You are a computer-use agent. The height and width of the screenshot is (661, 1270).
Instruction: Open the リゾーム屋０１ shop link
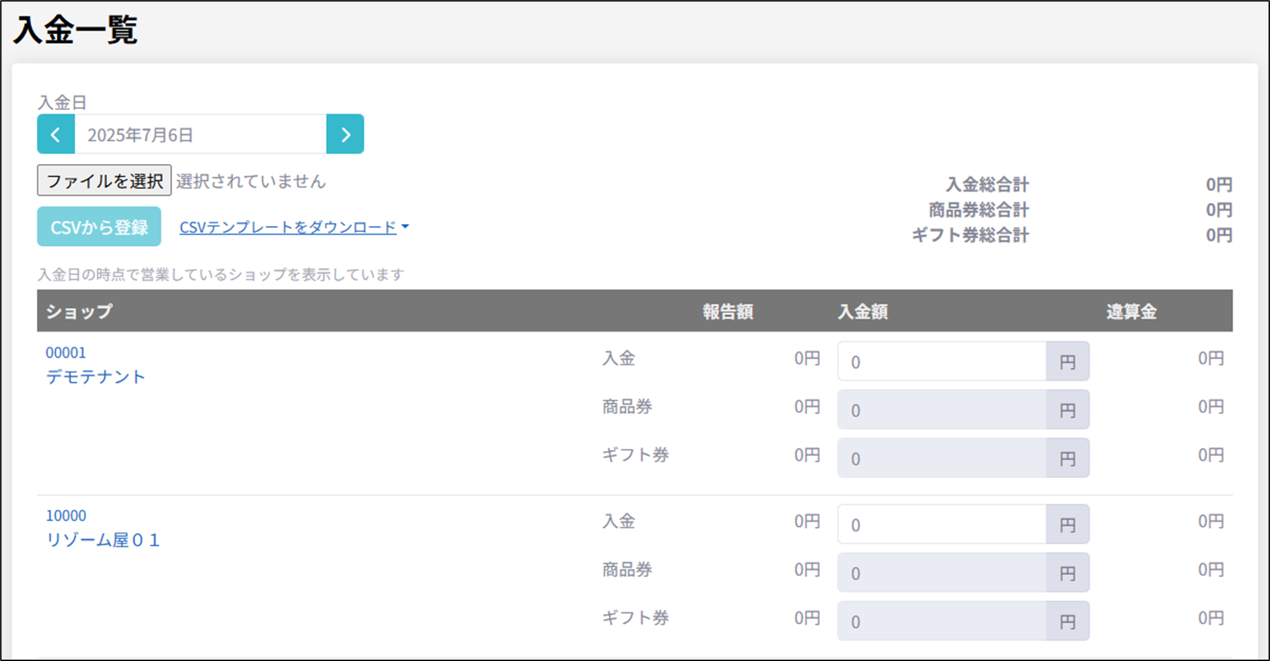[103, 540]
